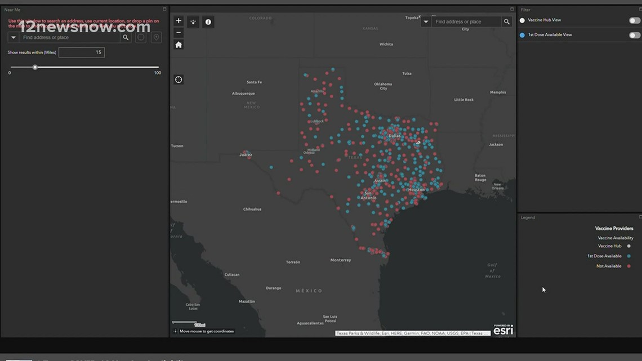Maximize the map panel

click(512, 9)
